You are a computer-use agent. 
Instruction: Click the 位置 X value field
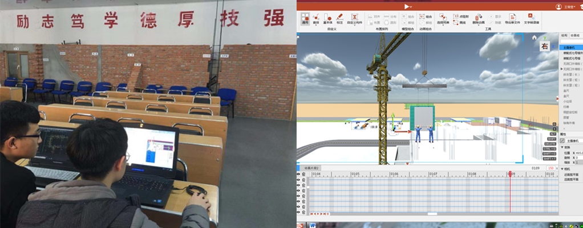coord(579,153)
